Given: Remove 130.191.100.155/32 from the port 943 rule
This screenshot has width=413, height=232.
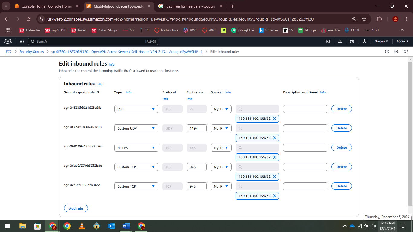Looking at the screenshot, I should coord(275,177).
